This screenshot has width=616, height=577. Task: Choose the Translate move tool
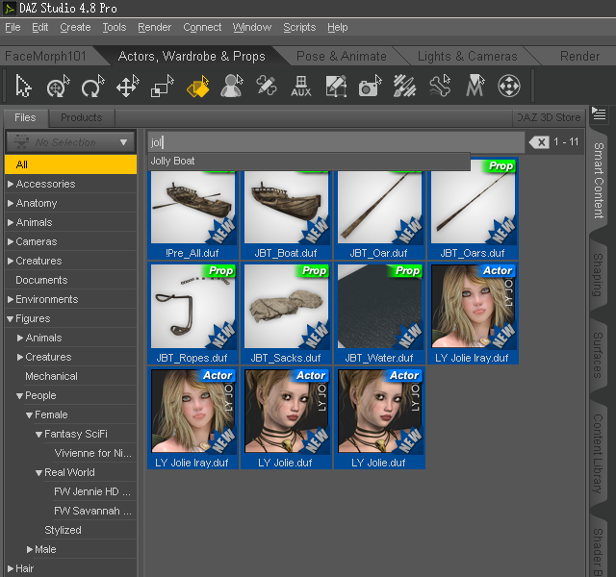pos(127,88)
